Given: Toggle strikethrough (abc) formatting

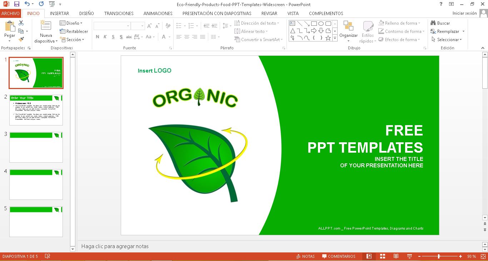Looking at the screenshot, I should click(x=129, y=37).
